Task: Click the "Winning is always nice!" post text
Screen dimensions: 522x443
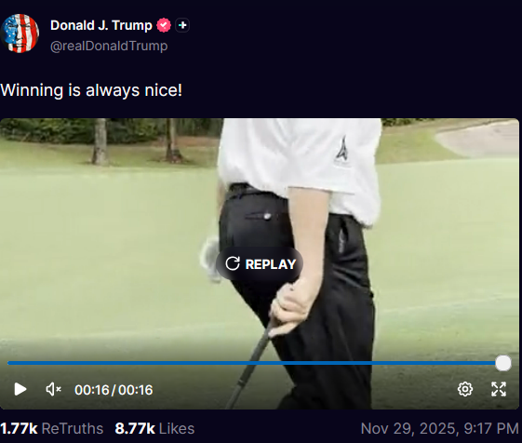Action: pos(91,90)
